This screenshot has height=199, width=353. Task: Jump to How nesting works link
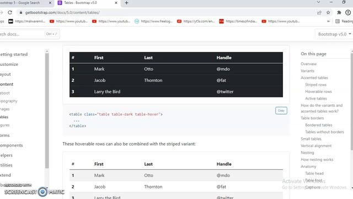(x=317, y=160)
